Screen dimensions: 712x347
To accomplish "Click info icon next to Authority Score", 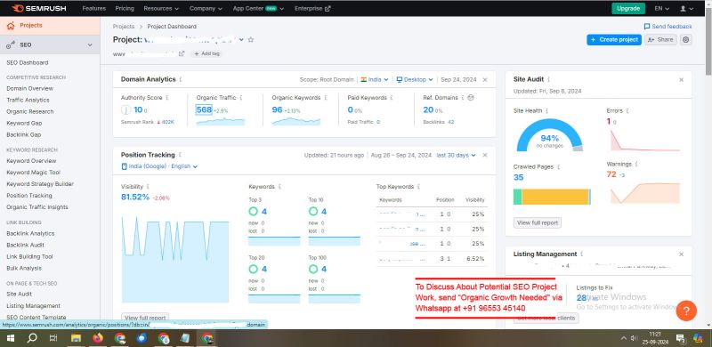I will [x=167, y=98].
